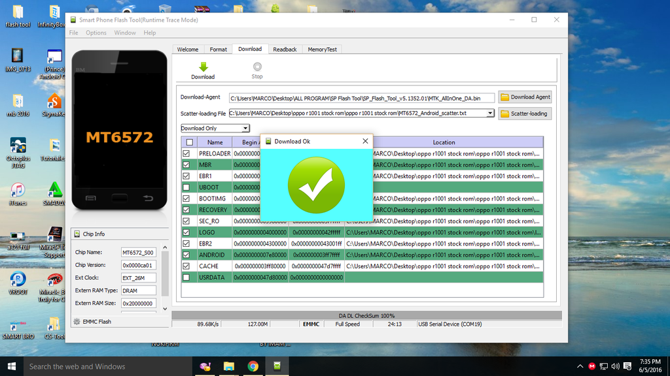Open File Explorer from the taskbar
The width and height of the screenshot is (670, 376).
coord(229,366)
